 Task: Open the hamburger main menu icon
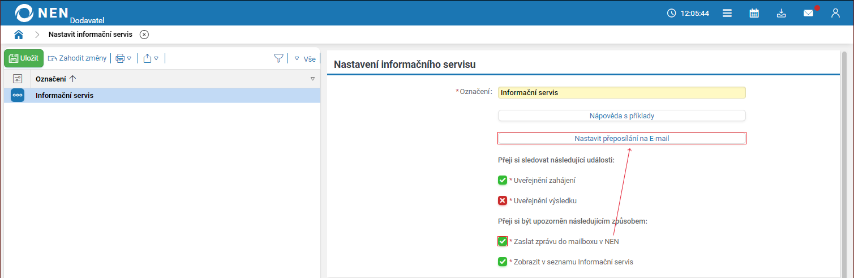pos(727,13)
